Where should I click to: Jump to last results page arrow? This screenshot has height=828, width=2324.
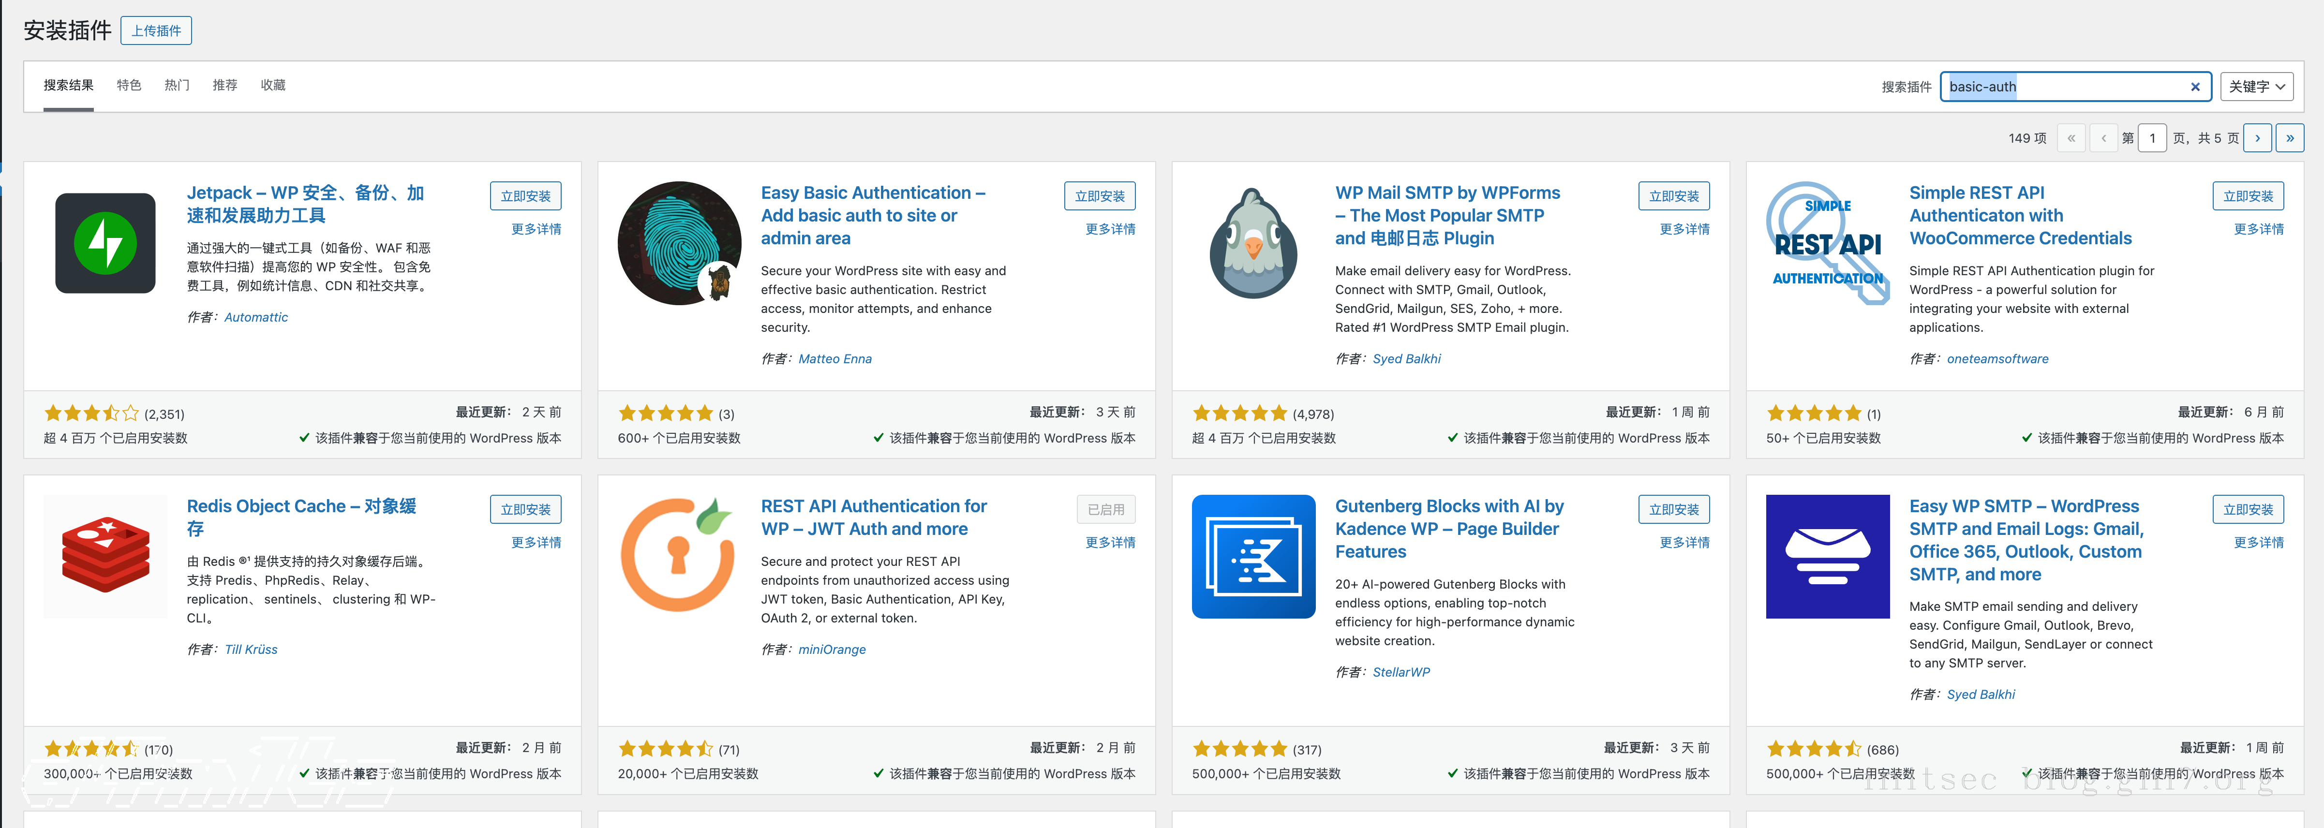point(2290,138)
